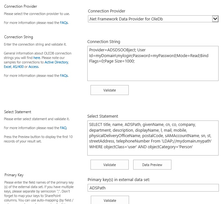Click Validate under Select Statement
Viewport: 224px width, 204px height.
coord(110,165)
